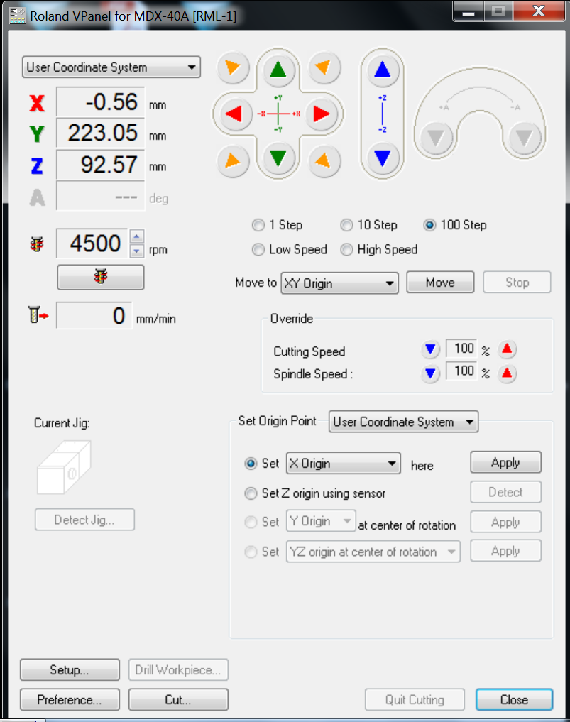Select Set Y Origin at center of rotation radio
The width and height of the screenshot is (570, 722).
(251, 523)
